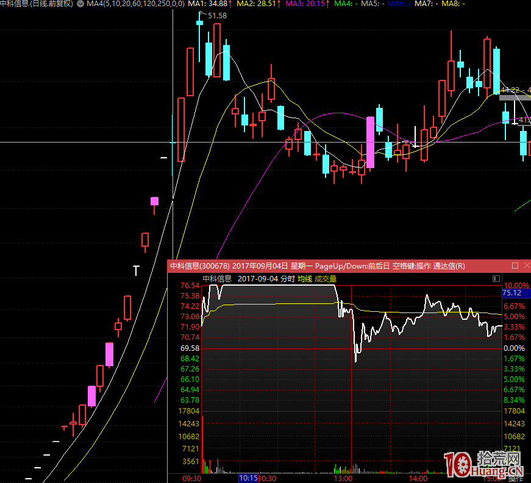The image size is (531, 483).
Task: Click the 74.22 price label
Action: tap(190, 306)
